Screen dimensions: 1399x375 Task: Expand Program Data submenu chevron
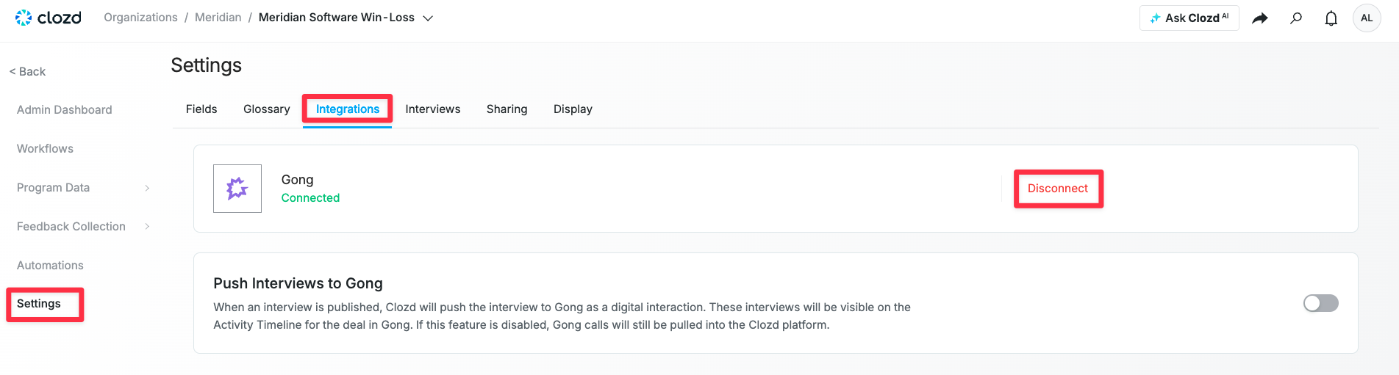click(147, 188)
